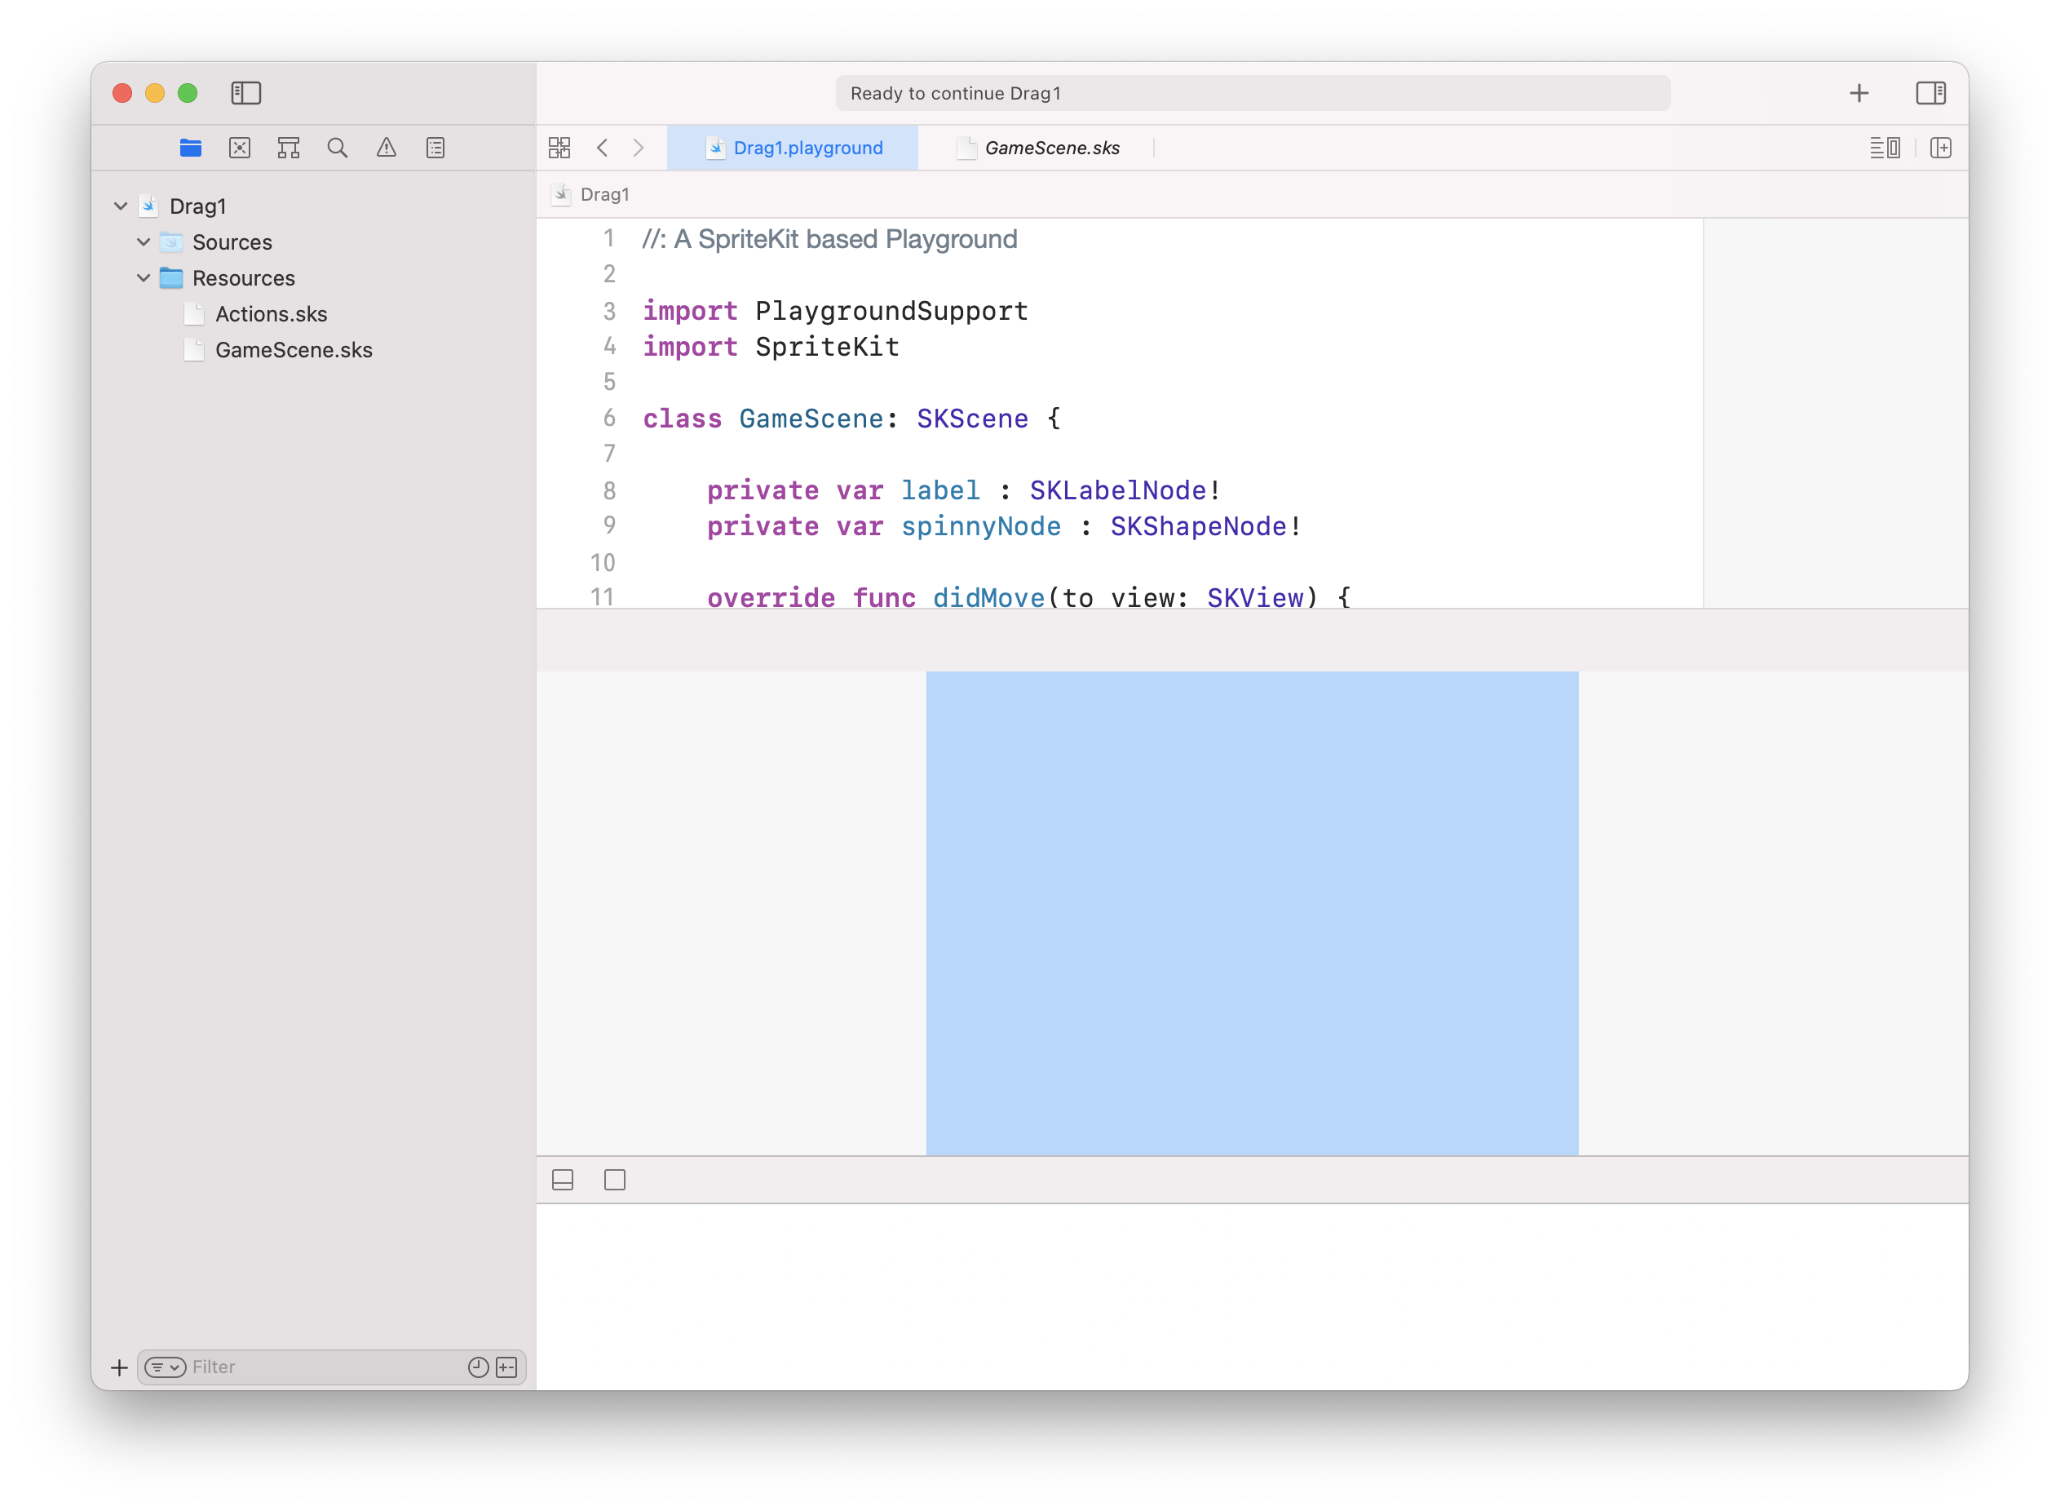Collapse the Resources folder
Viewport: 2060px width, 1511px height.
pos(144,277)
